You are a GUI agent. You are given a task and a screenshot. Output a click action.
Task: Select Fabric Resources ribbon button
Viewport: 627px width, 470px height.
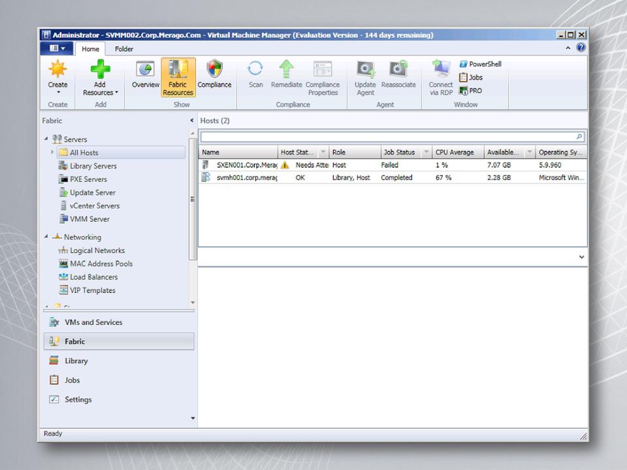pyautogui.click(x=178, y=78)
